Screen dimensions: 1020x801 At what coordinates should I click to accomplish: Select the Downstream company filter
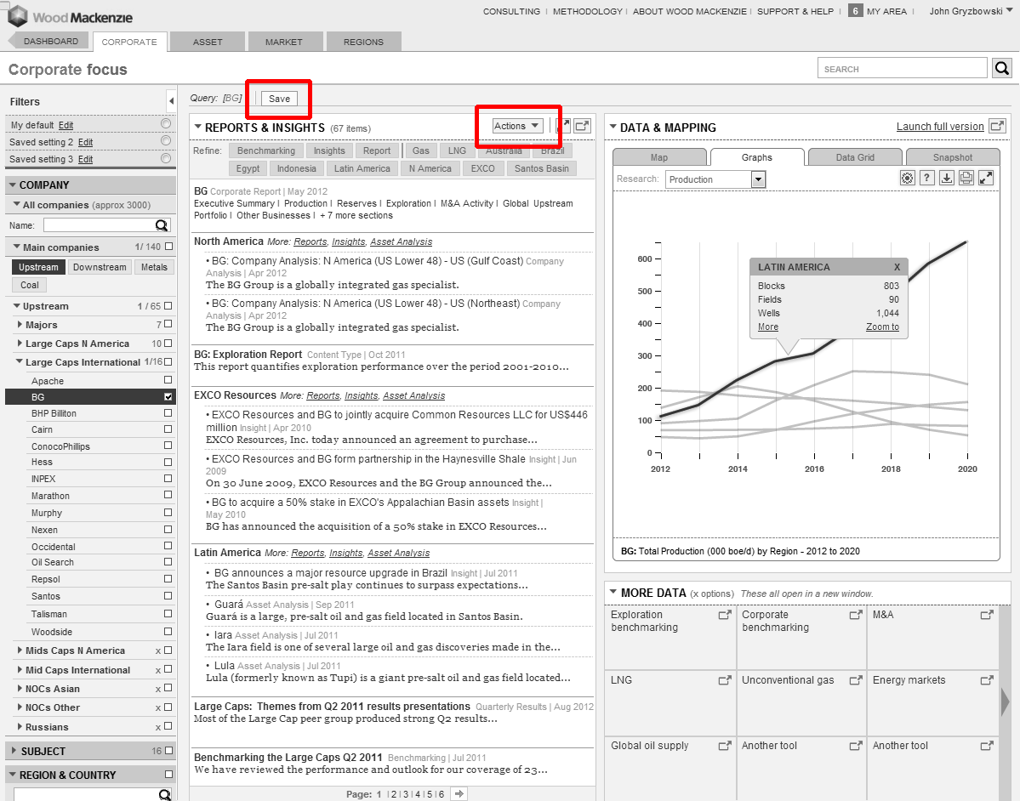point(100,267)
